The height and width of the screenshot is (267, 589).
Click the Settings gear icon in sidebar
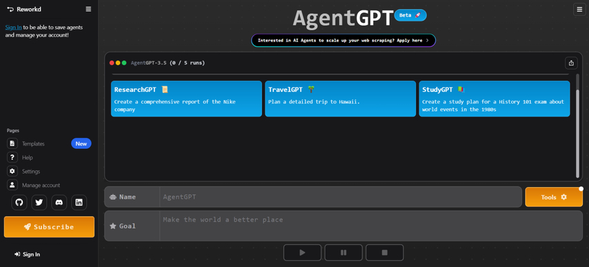point(12,171)
